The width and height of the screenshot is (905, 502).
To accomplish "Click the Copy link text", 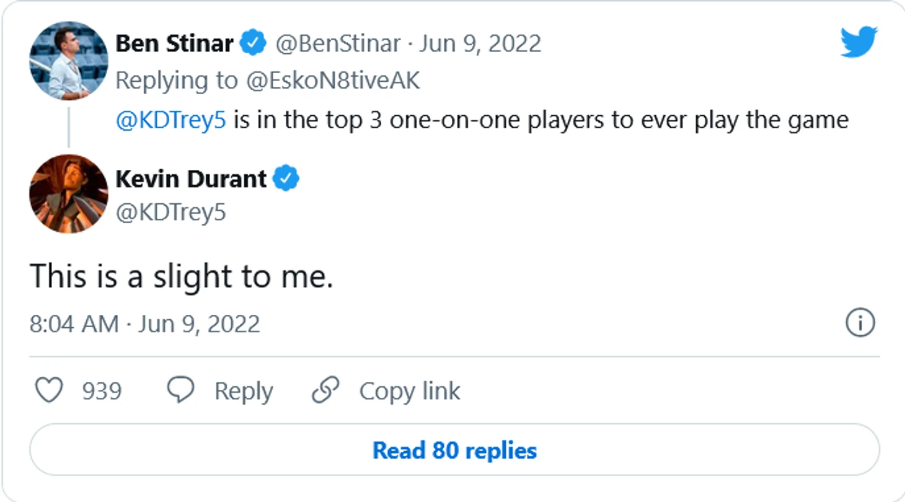I will click(x=409, y=391).
